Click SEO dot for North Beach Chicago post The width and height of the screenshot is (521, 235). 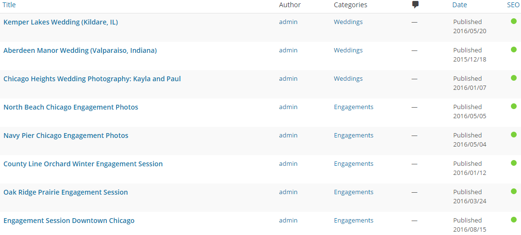click(x=514, y=106)
